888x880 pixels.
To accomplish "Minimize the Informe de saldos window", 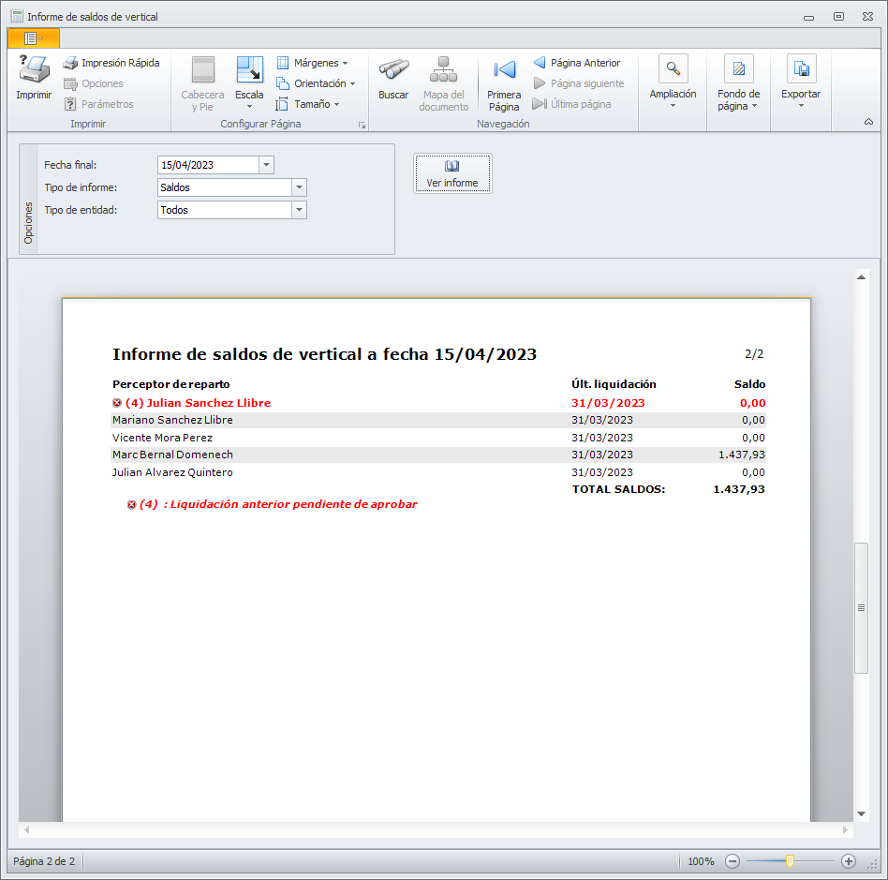I will click(x=808, y=18).
